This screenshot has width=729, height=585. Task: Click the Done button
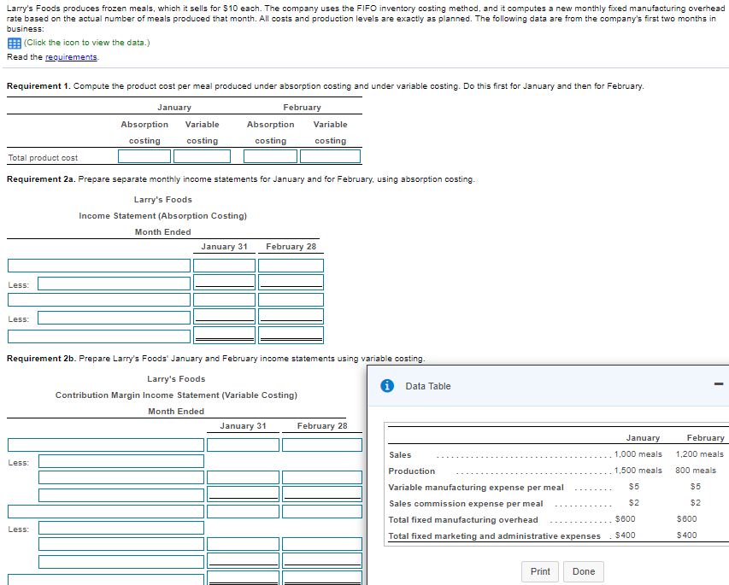tap(584, 571)
